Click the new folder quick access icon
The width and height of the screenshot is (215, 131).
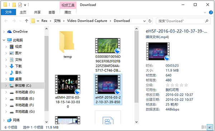[x=14, y=5]
